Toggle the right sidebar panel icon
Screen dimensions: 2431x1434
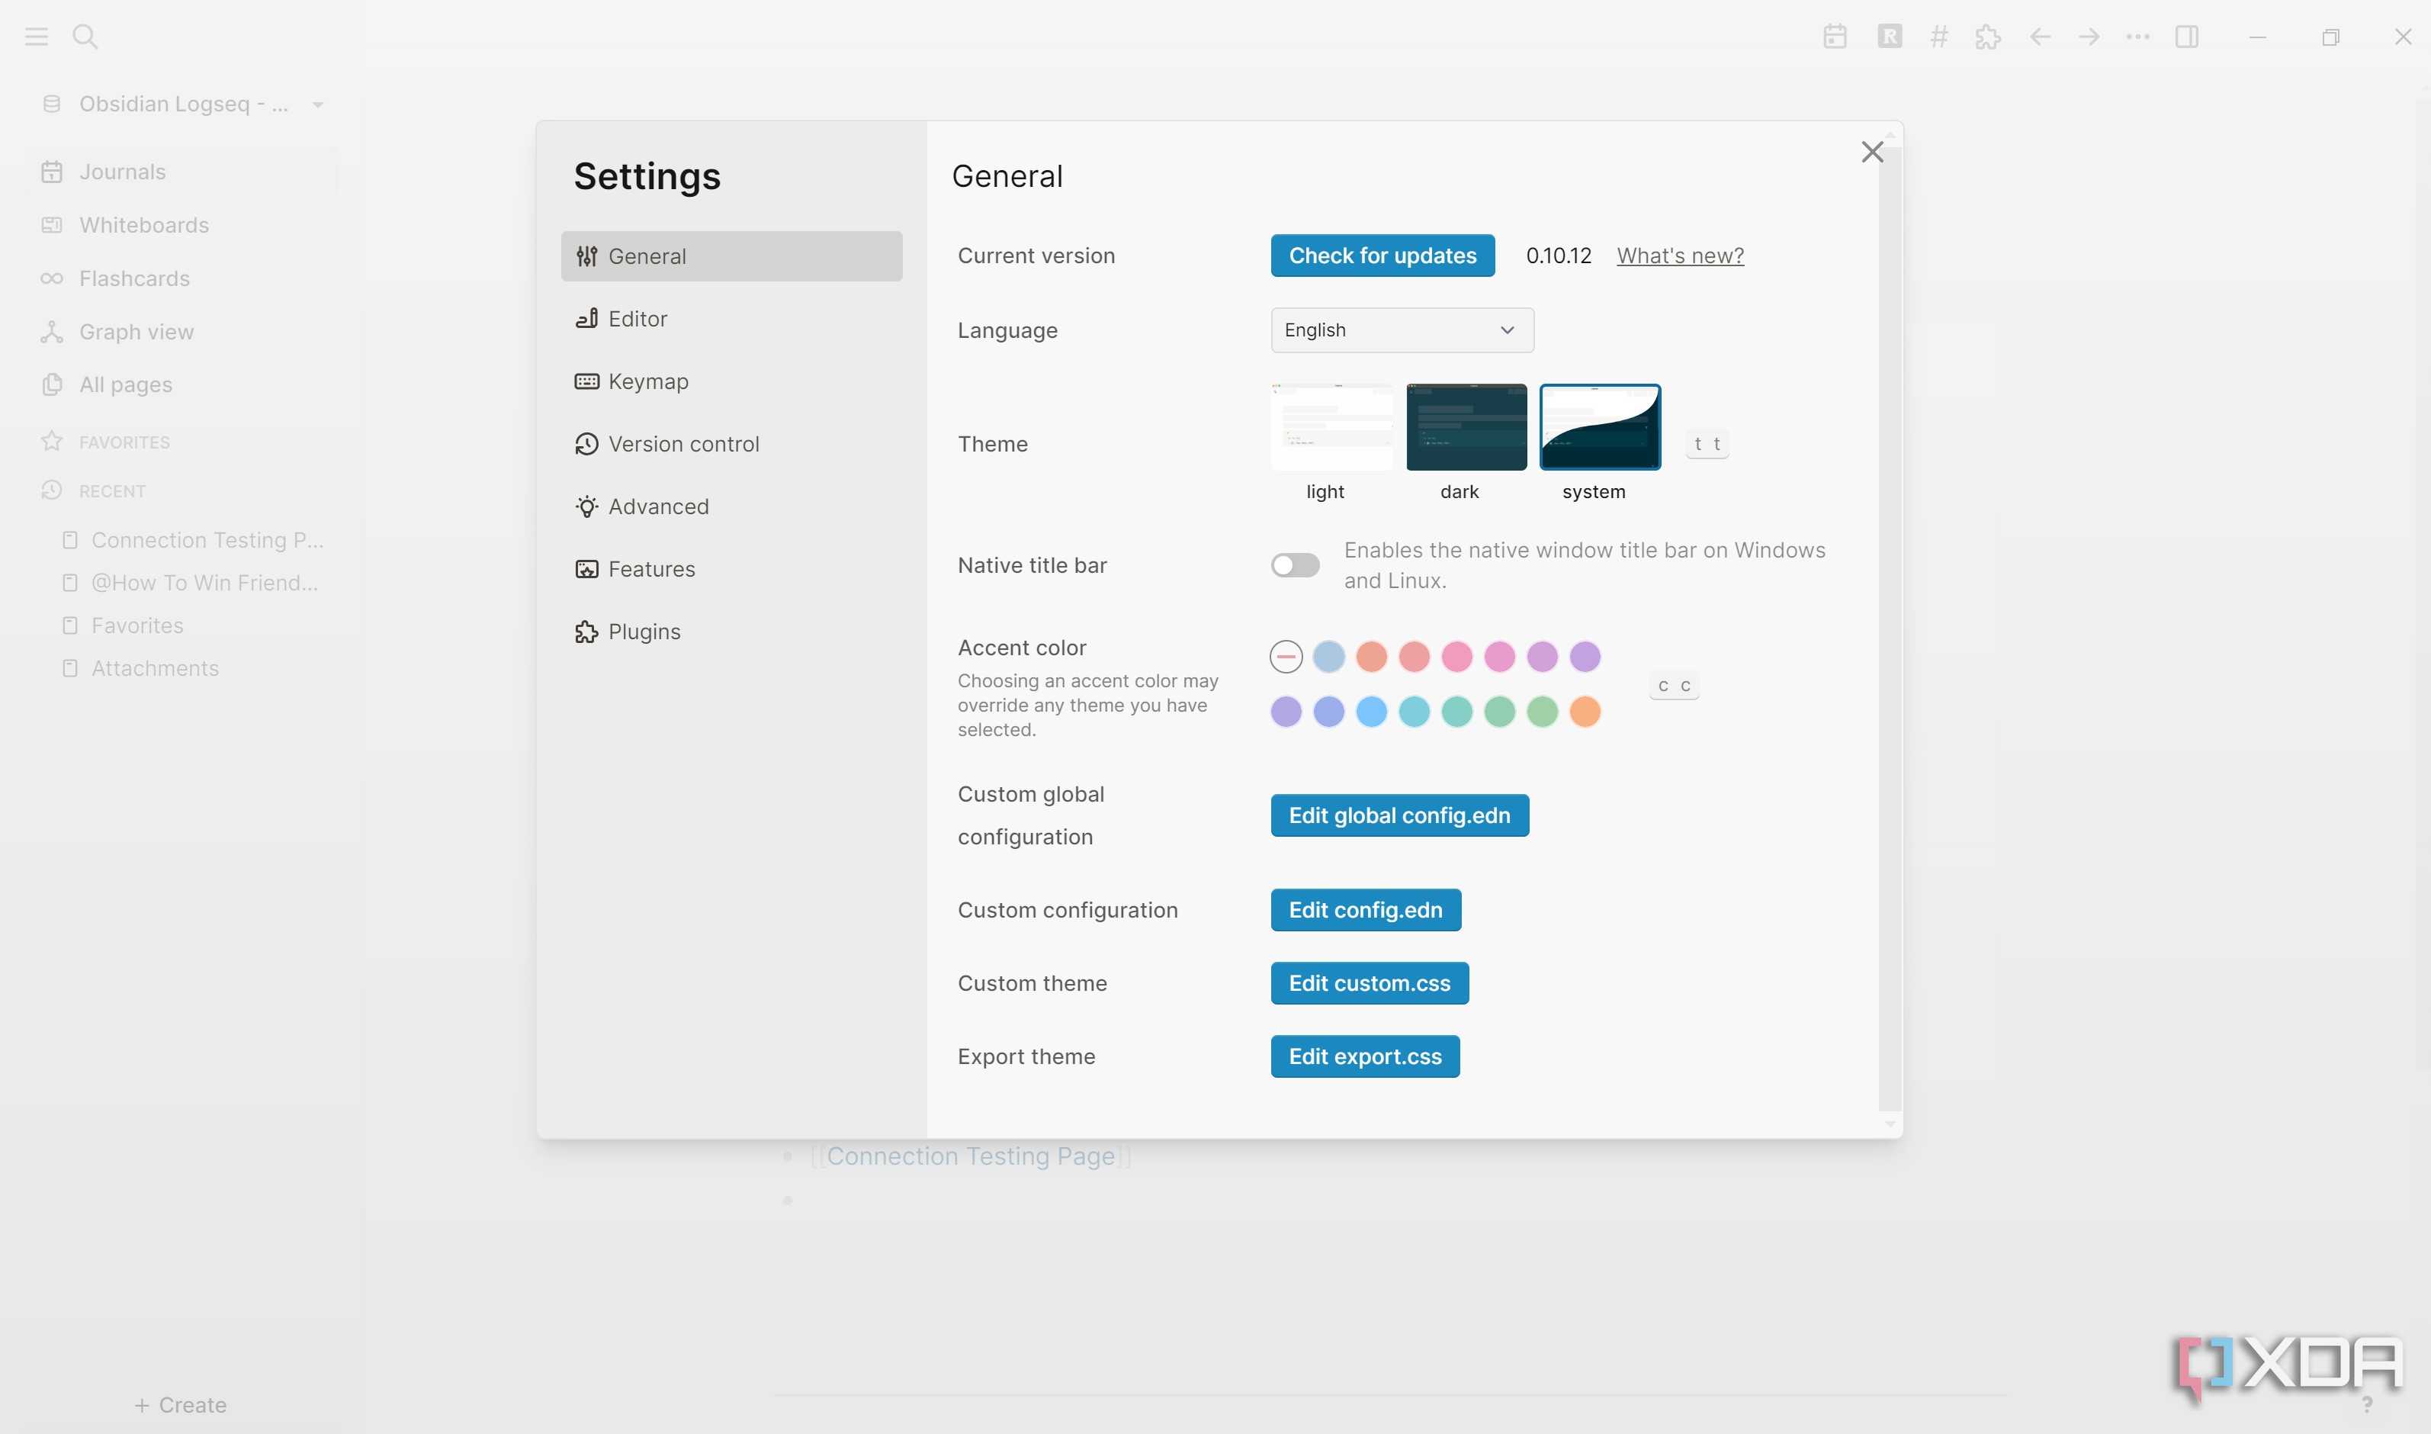coord(2187,37)
